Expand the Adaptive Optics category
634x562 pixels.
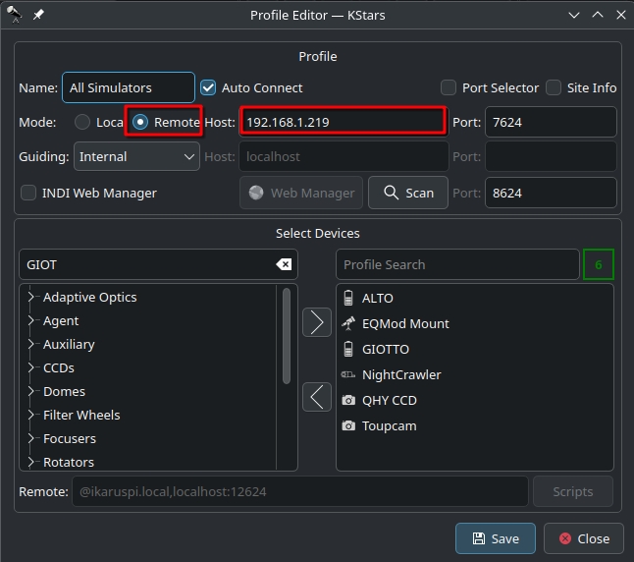coord(31,297)
